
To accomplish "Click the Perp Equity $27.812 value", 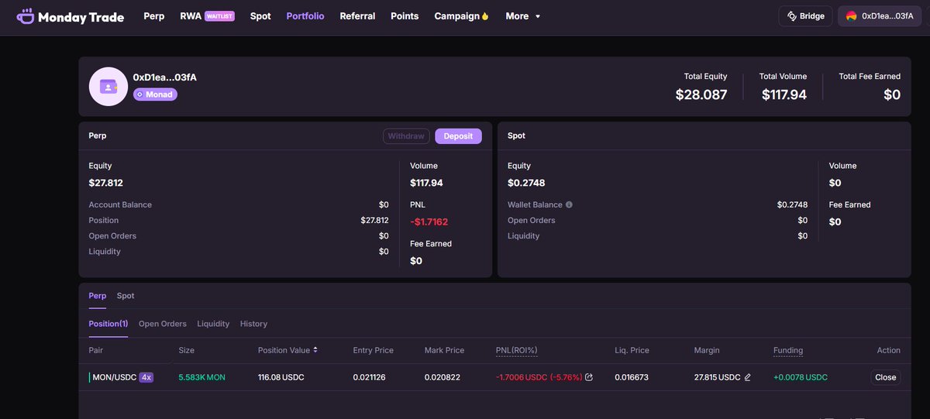I will (x=106, y=183).
